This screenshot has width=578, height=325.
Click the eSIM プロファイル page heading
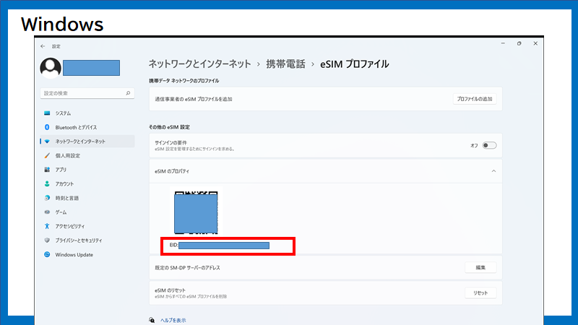point(354,64)
